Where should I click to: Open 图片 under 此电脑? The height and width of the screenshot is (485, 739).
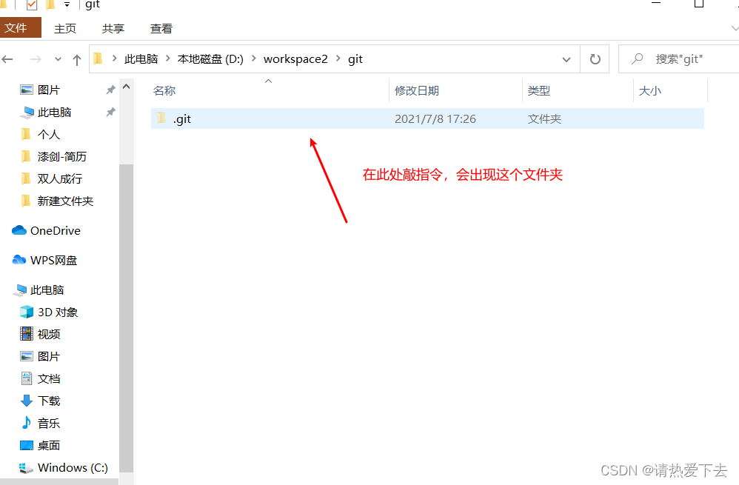pos(49,356)
